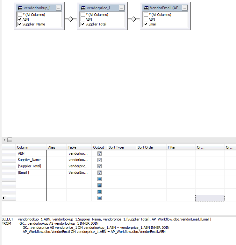Click the ABN field name in vendorprice_1

click(x=89, y=19)
